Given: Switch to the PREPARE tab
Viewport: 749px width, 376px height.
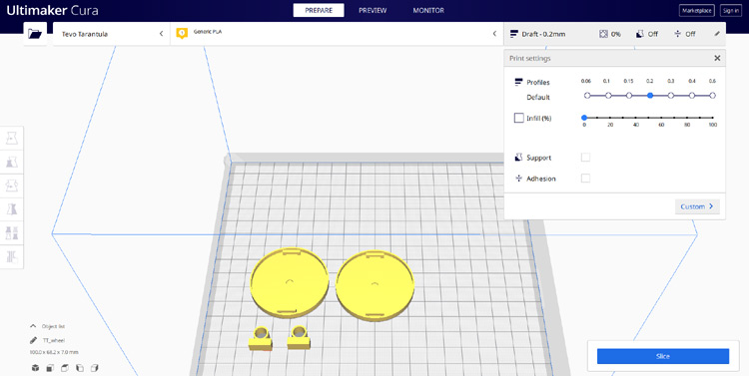Looking at the screenshot, I should (x=319, y=11).
